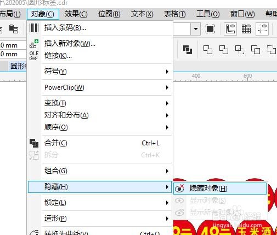
Task: Open the 位图(B) menu
Action: pyautogui.click(x=109, y=14)
